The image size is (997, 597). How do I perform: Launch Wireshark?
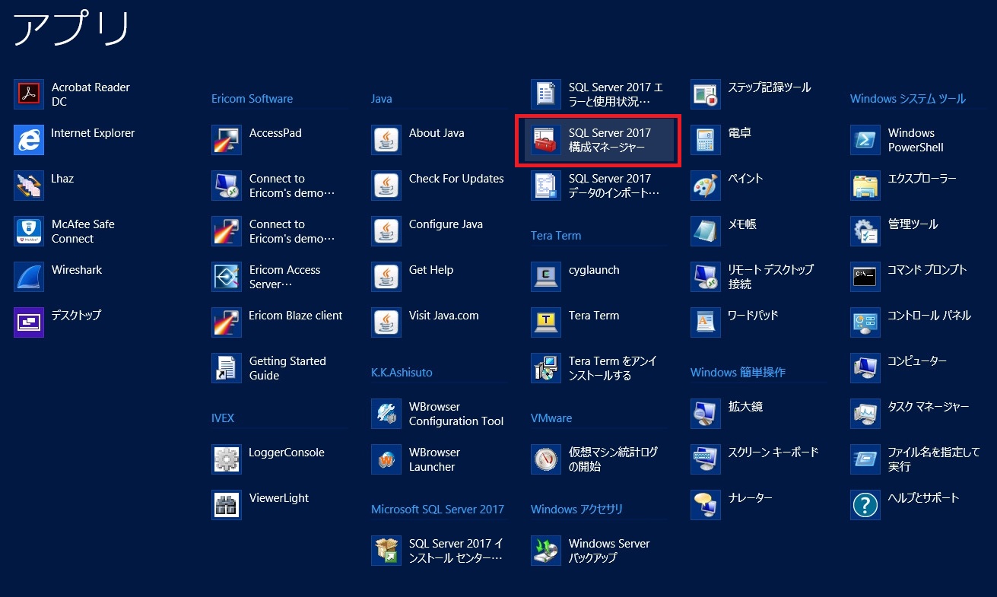click(x=75, y=269)
